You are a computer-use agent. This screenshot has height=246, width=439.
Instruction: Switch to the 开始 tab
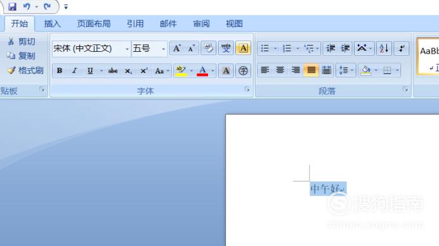tap(20, 24)
